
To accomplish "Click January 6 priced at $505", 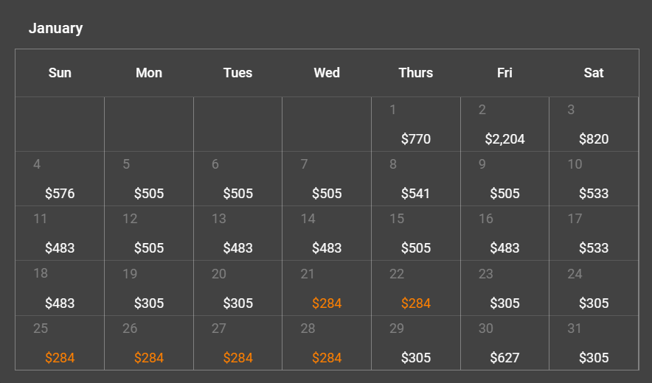I will pos(238,180).
